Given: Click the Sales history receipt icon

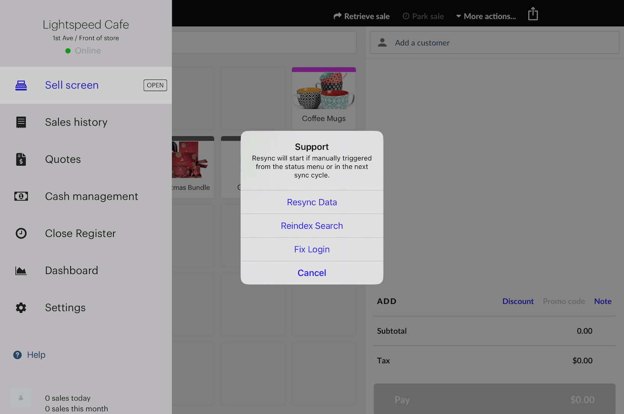Looking at the screenshot, I should (21, 122).
